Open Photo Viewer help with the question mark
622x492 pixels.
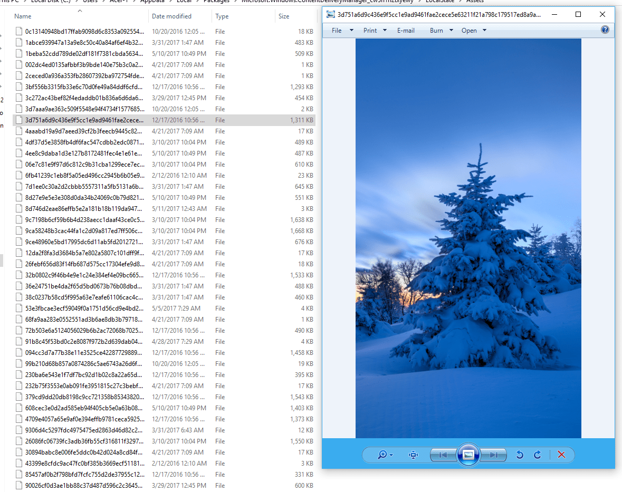coord(605,30)
